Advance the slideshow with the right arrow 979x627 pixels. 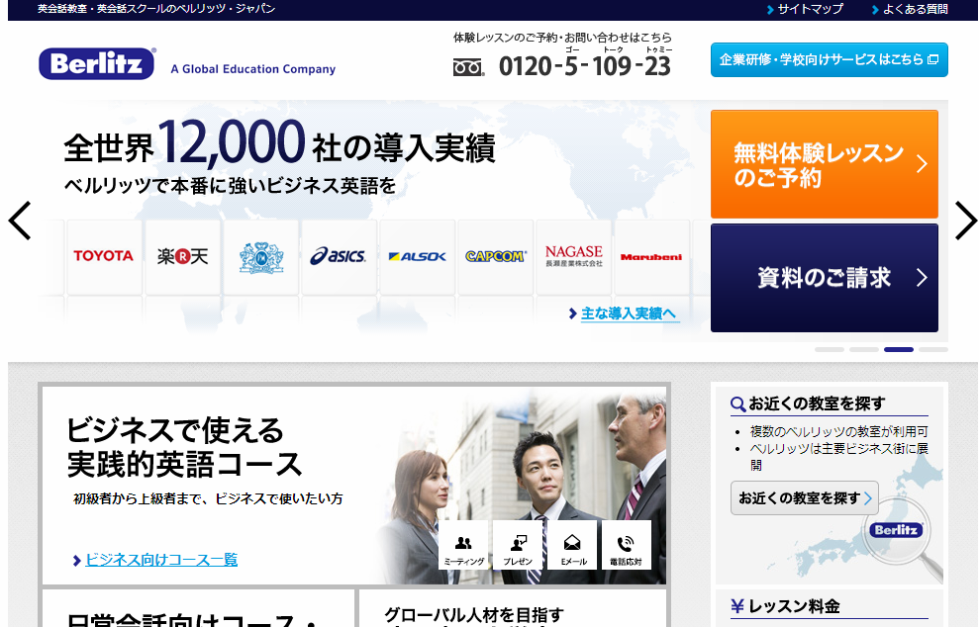coord(964,222)
